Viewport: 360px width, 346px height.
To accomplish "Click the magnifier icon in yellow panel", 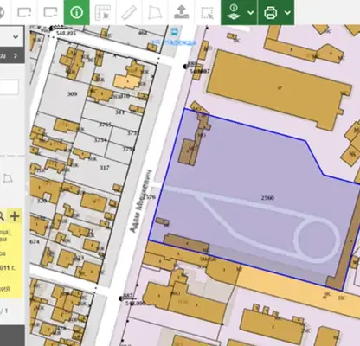I will point(2,215).
